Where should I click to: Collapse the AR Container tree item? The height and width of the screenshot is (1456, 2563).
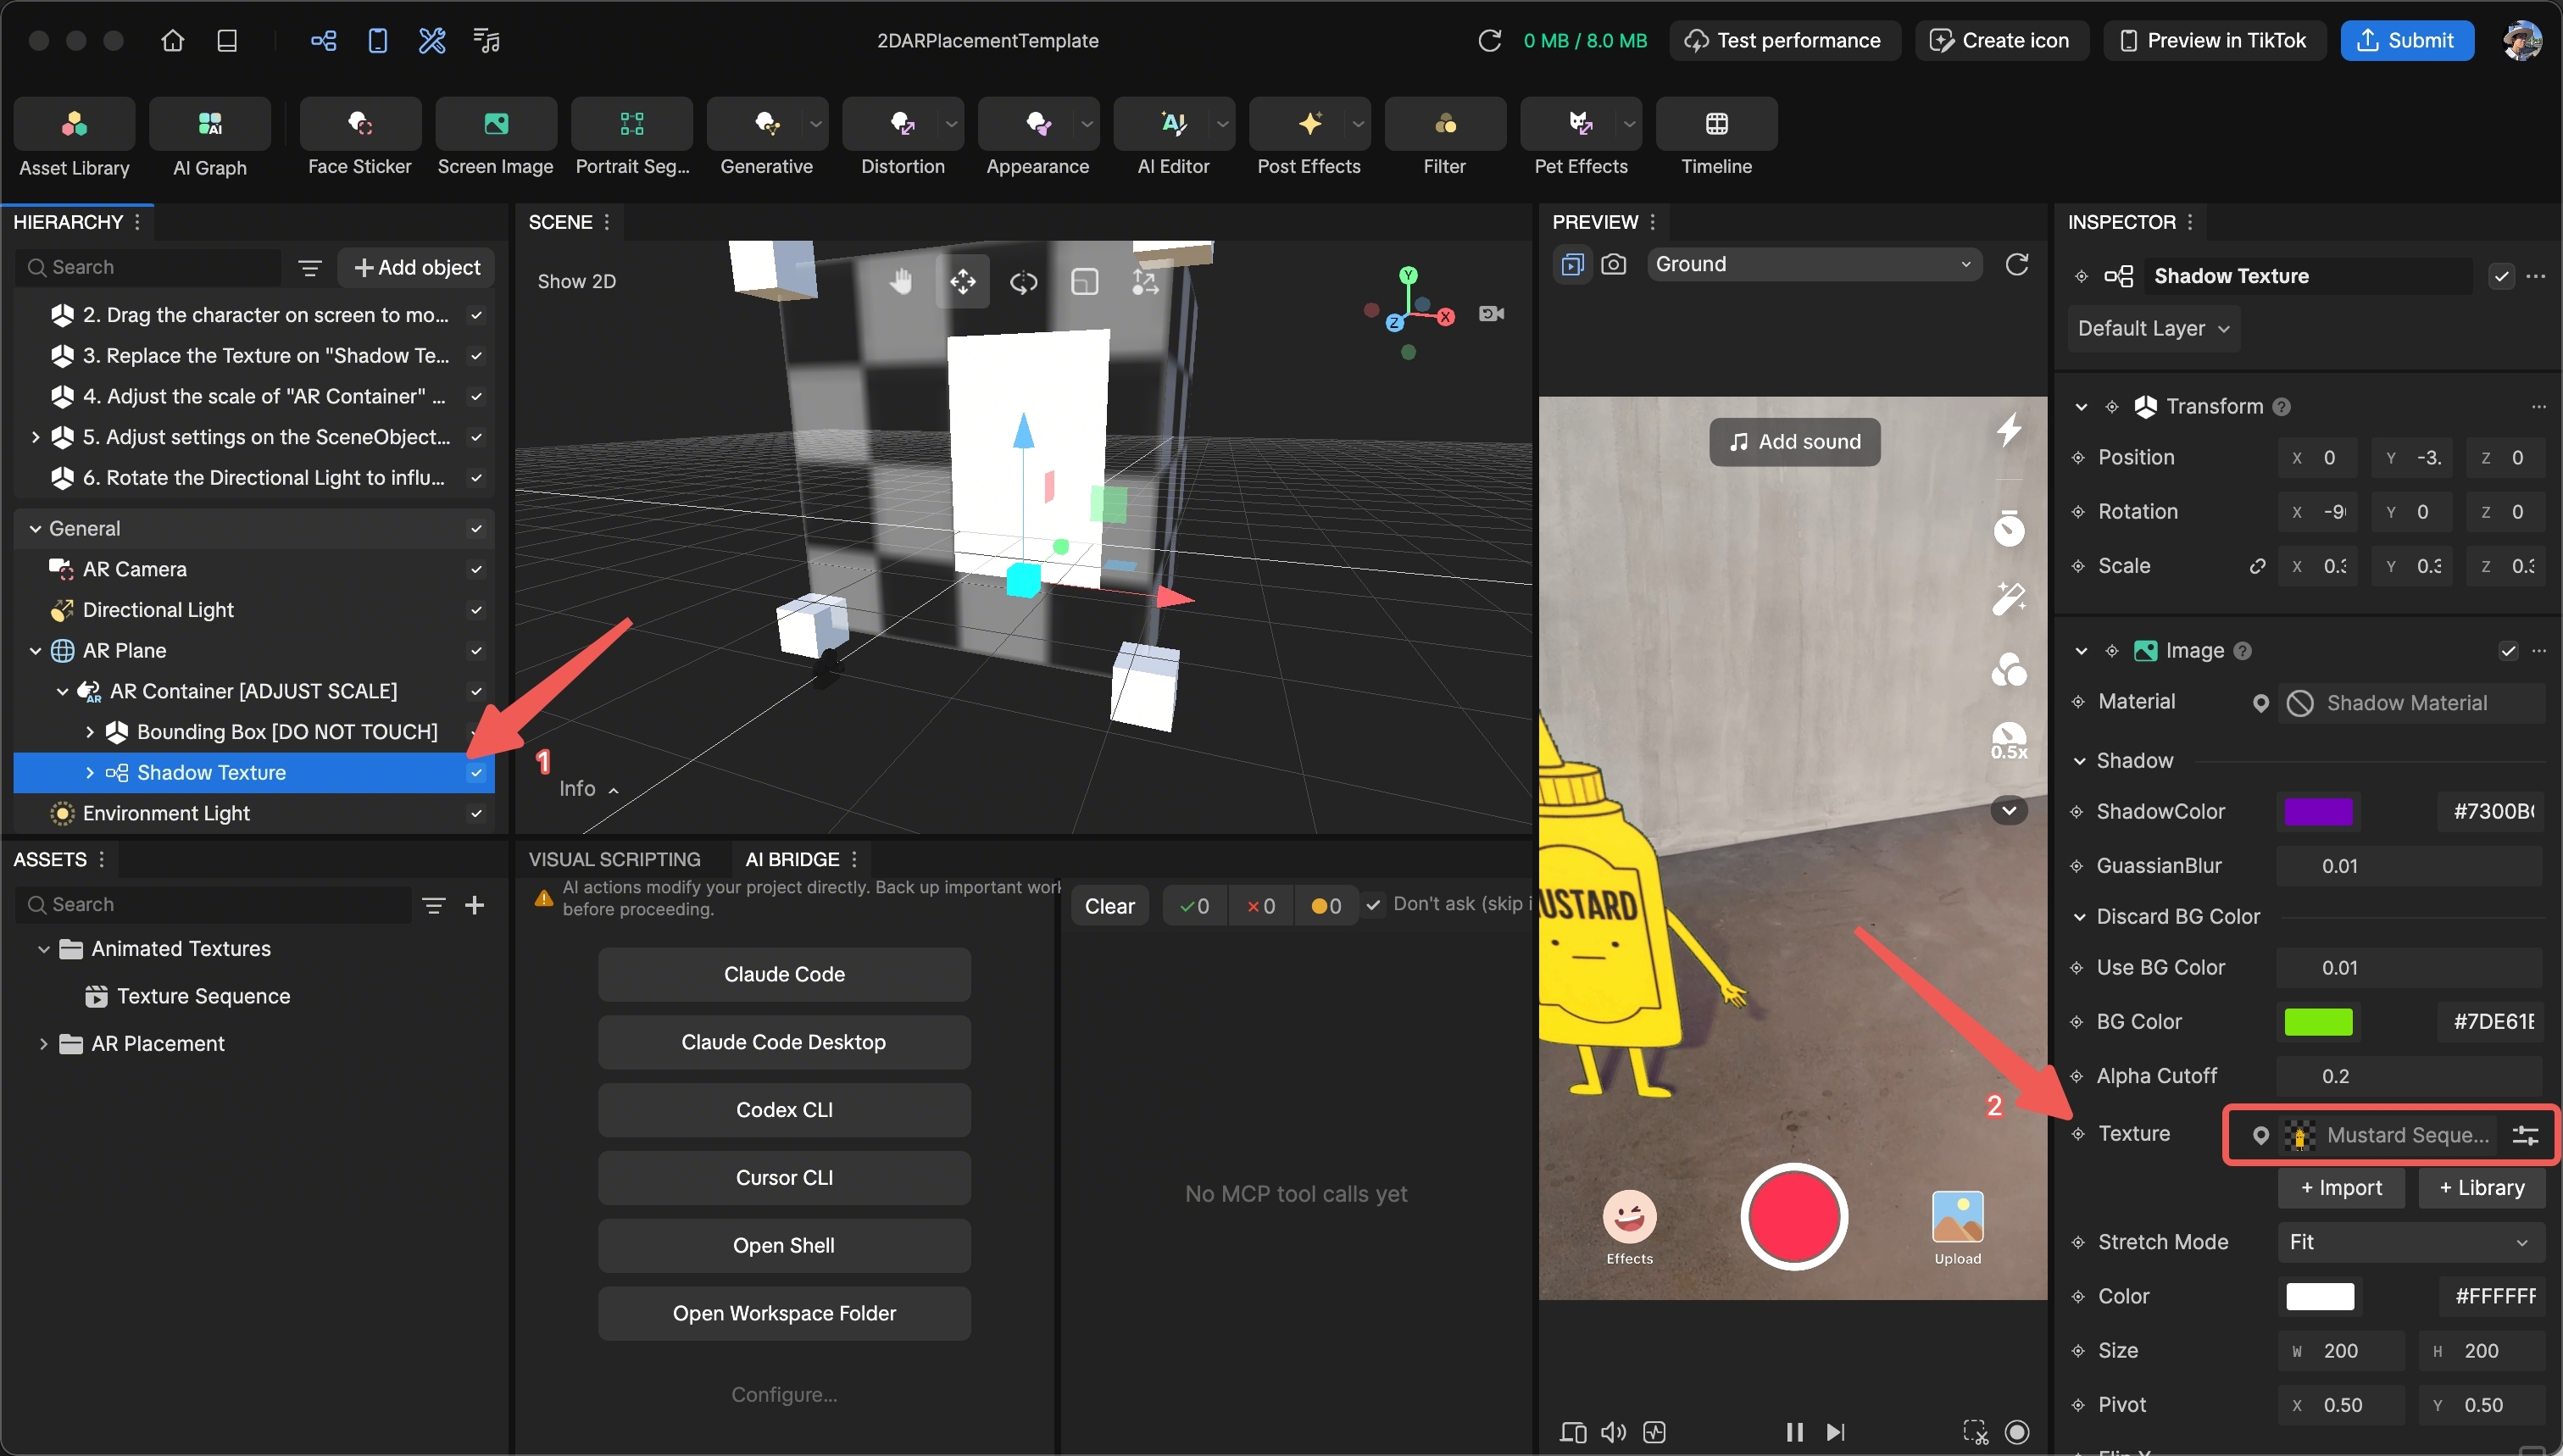coord(62,691)
